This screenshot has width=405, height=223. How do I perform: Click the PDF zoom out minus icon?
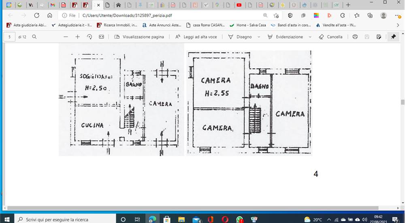[x=66, y=37]
